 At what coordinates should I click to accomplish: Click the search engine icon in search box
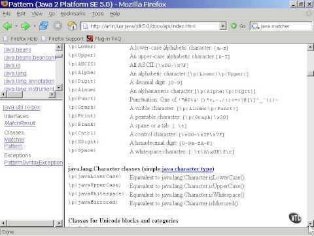coord(255,26)
